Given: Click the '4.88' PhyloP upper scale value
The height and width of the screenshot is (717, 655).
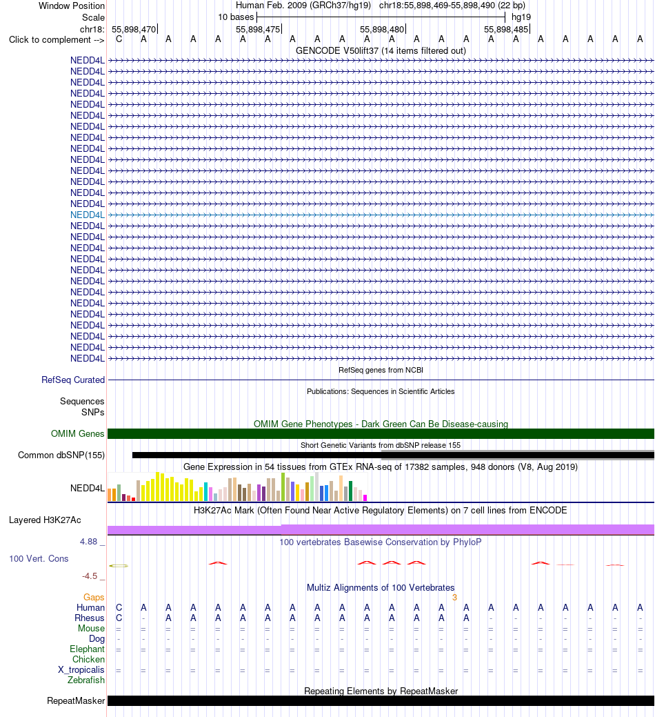Looking at the screenshot, I should [x=89, y=542].
